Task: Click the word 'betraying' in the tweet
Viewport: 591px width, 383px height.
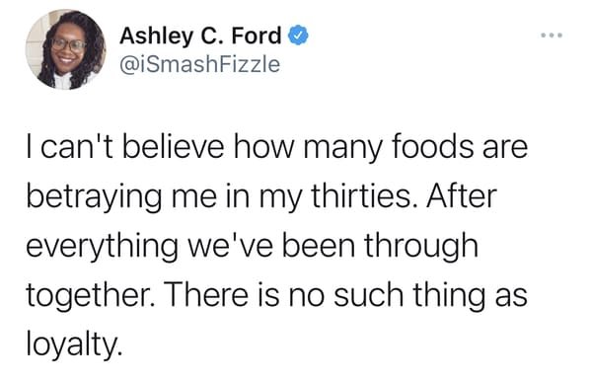Action: pyautogui.click(x=94, y=197)
